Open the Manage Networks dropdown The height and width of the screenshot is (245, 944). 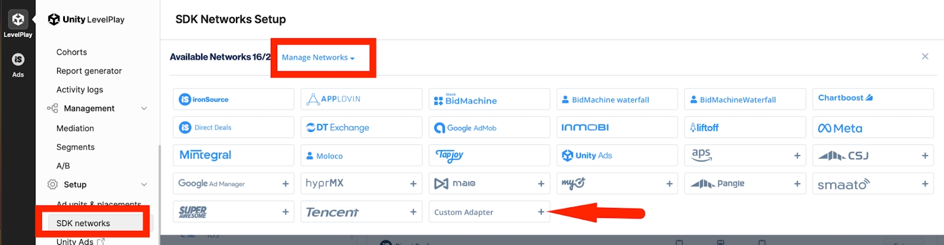[318, 57]
